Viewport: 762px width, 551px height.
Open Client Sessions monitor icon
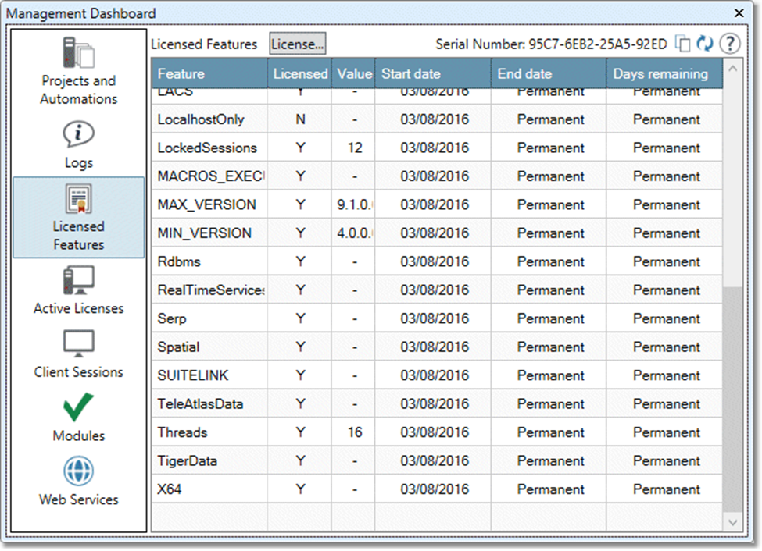click(78, 343)
